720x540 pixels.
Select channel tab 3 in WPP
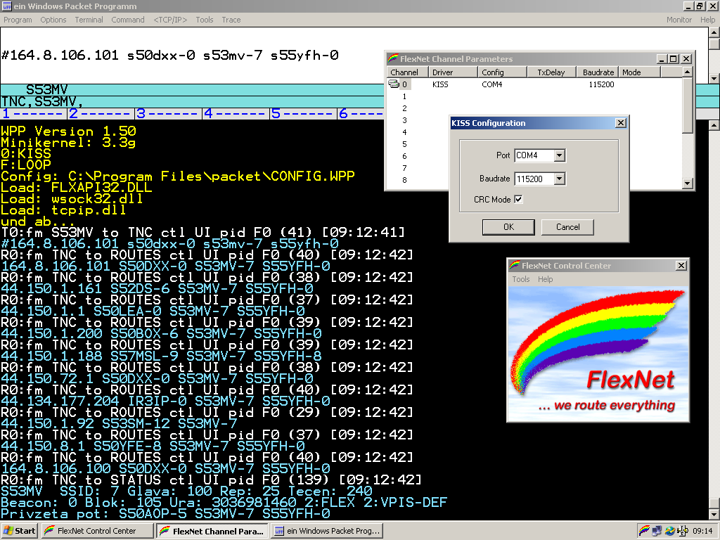click(x=169, y=113)
